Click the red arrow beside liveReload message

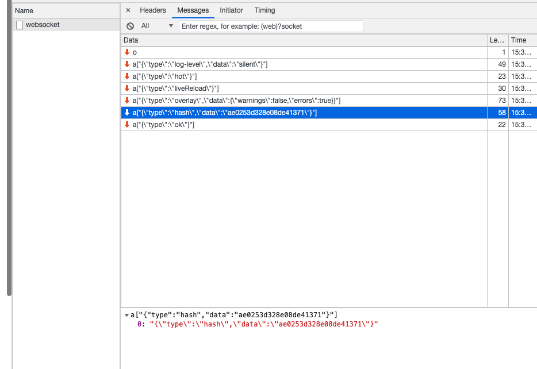pyautogui.click(x=127, y=89)
